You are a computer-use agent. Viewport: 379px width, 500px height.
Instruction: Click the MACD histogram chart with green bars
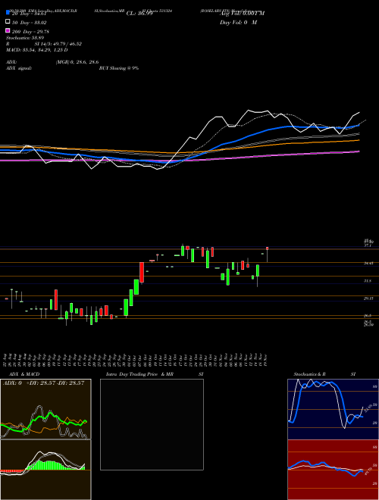tap(45, 470)
